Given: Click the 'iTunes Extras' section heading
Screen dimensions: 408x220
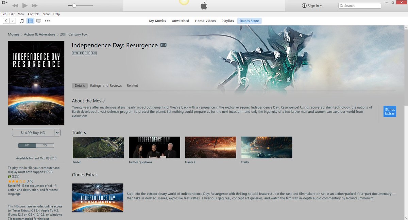Looking at the screenshot, I should (85, 175).
